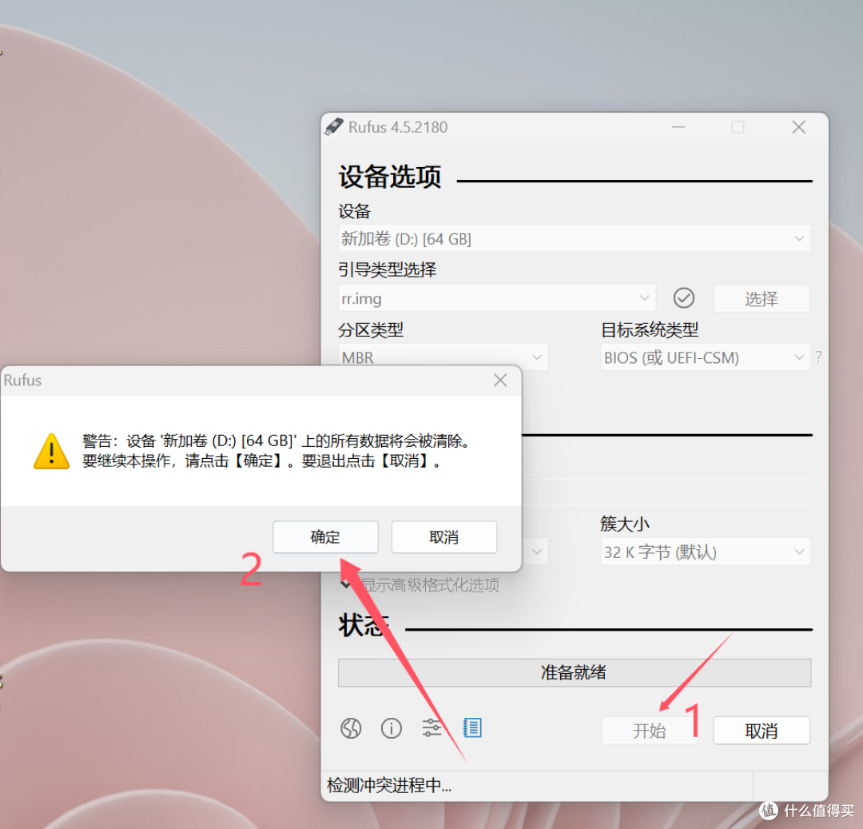Click the boot image checksum checkmark icon
Screen dimensions: 863x829
click(x=683, y=298)
